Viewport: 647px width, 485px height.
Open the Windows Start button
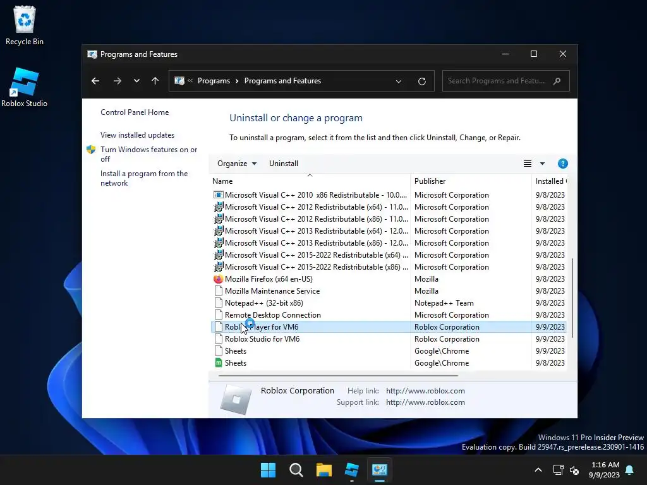pyautogui.click(x=268, y=470)
